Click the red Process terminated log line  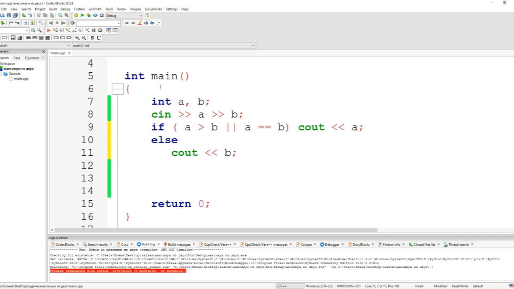(x=118, y=271)
